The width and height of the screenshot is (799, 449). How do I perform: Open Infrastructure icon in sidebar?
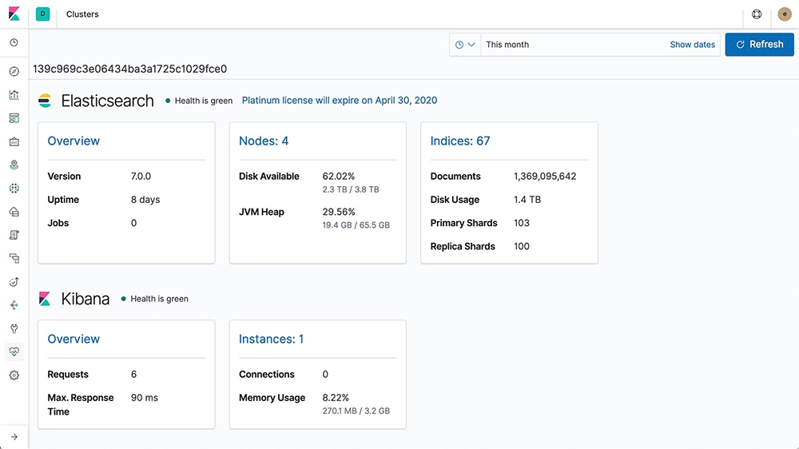14,212
